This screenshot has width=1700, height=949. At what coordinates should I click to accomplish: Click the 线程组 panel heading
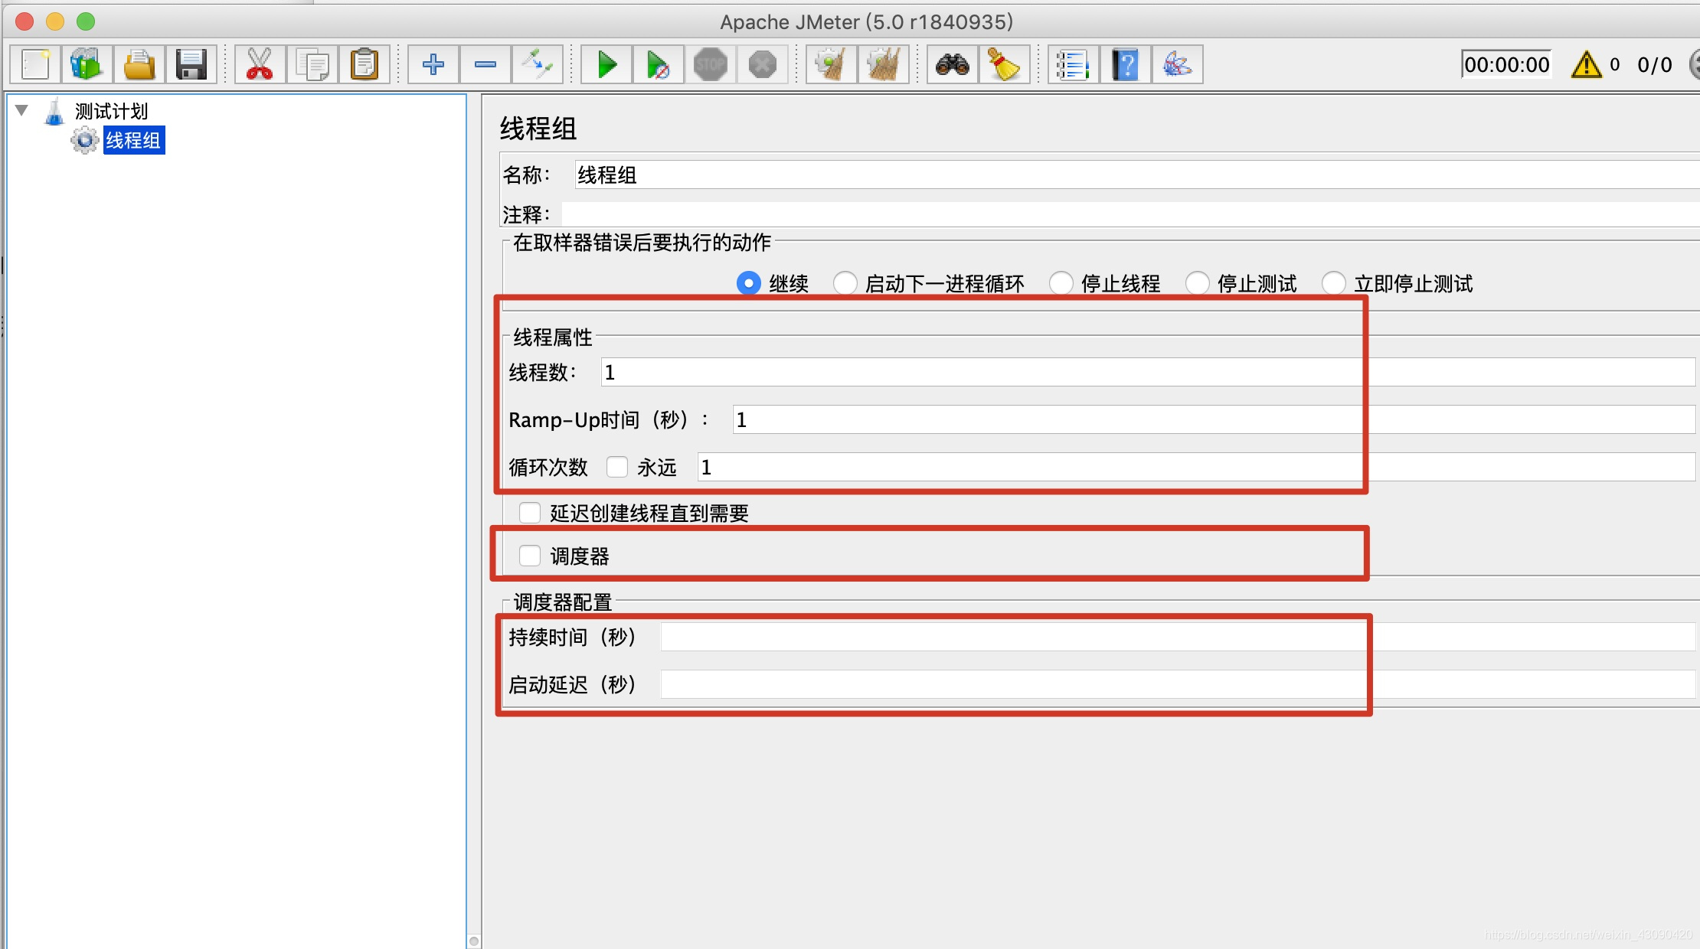click(538, 129)
